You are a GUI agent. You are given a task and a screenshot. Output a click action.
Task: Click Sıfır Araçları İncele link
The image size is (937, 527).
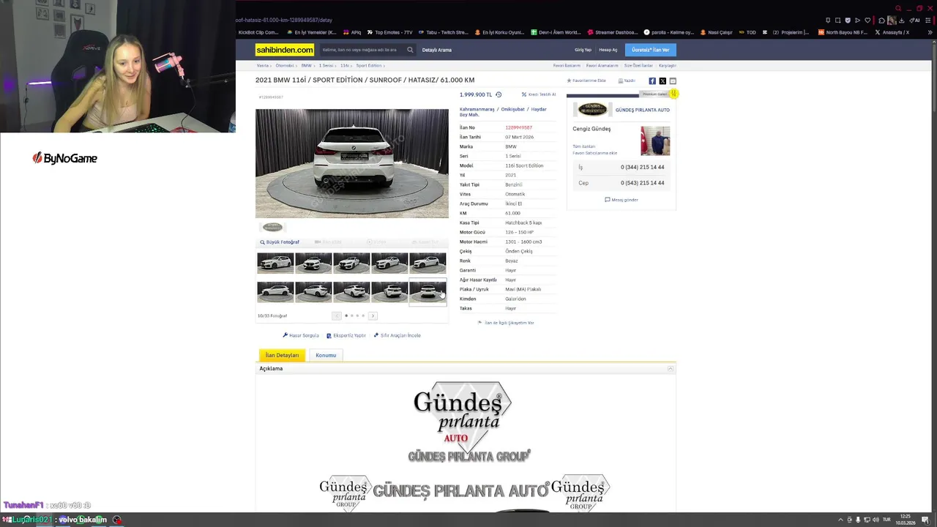click(x=397, y=335)
